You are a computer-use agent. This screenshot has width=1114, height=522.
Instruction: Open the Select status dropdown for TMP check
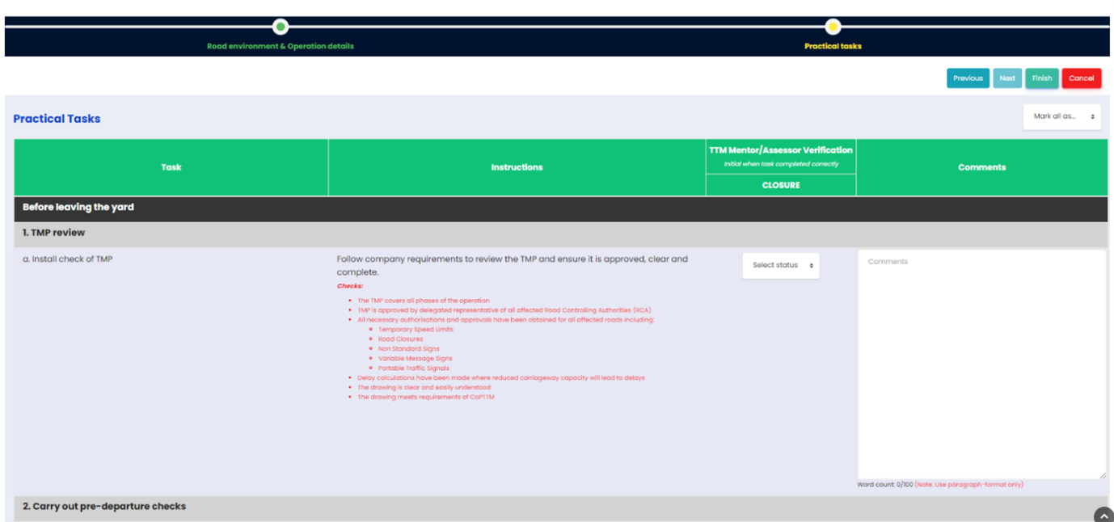tap(781, 265)
